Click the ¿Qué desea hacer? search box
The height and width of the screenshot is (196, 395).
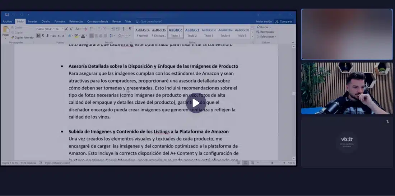pyautogui.click(x=149, y=21)
